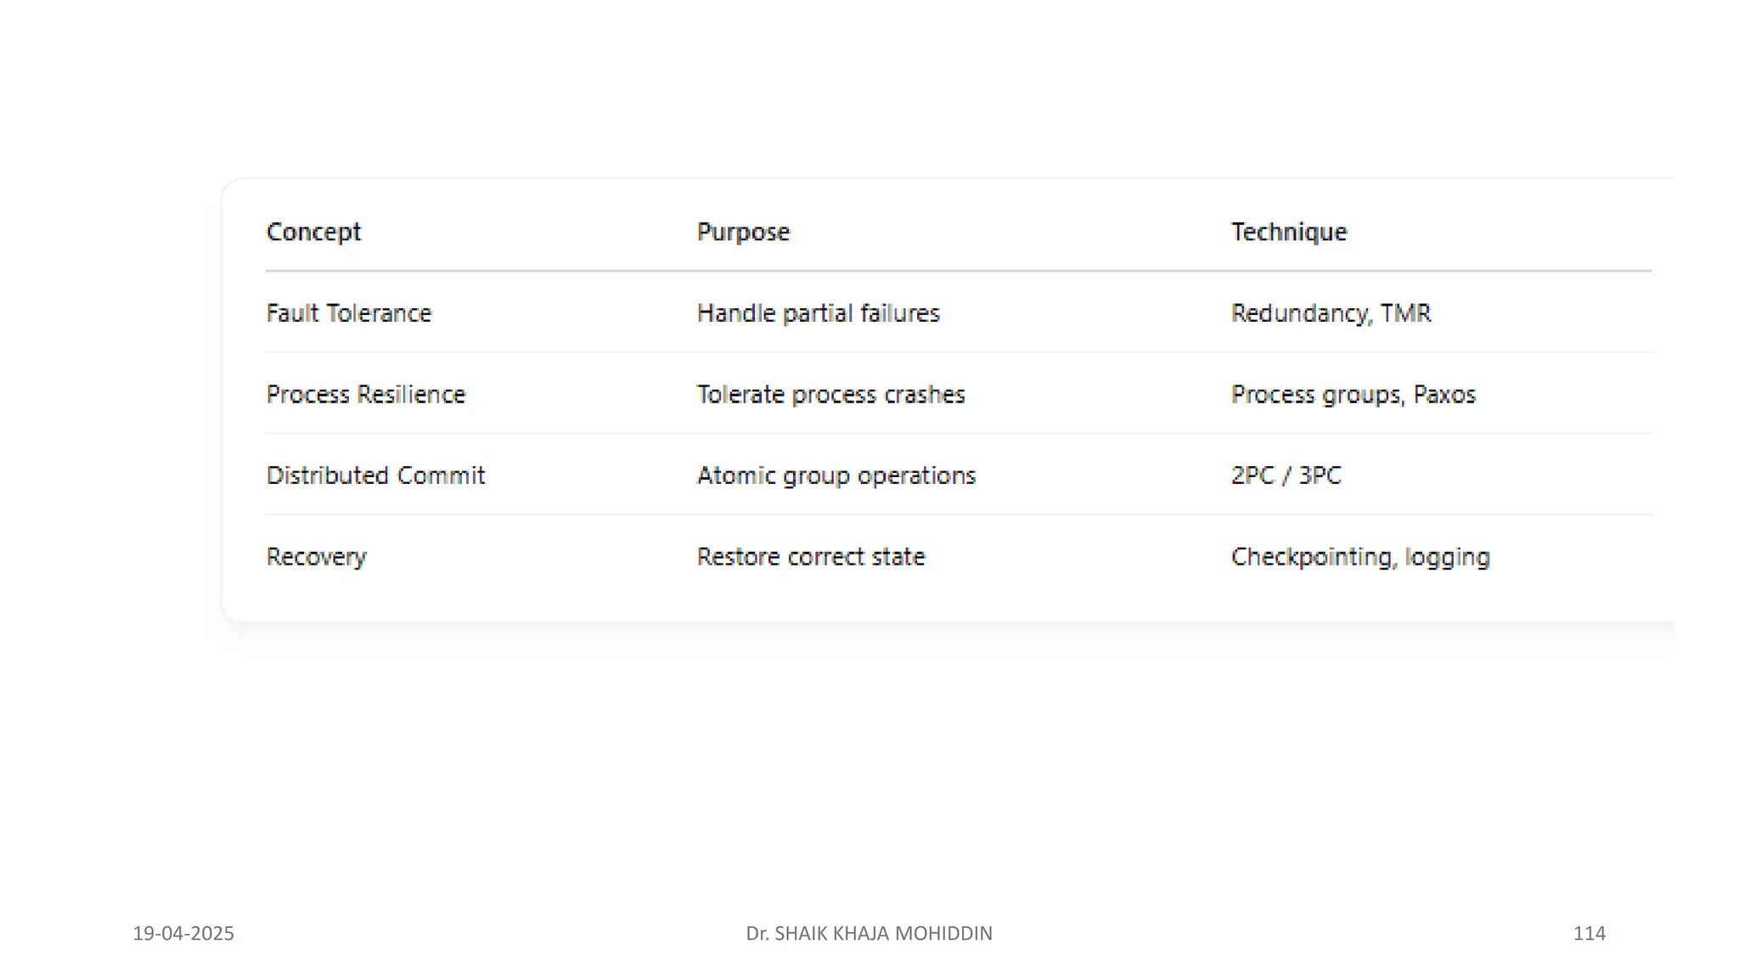Click the 3PC text
The width and height of the screenshot is (1739, 978).
1320,475
